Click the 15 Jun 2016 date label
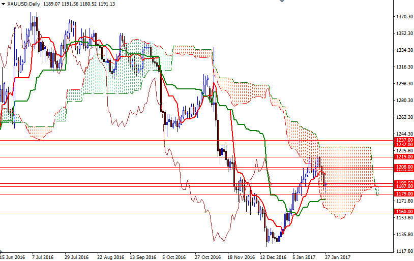The image size is (414, 261). pos(13,257)
